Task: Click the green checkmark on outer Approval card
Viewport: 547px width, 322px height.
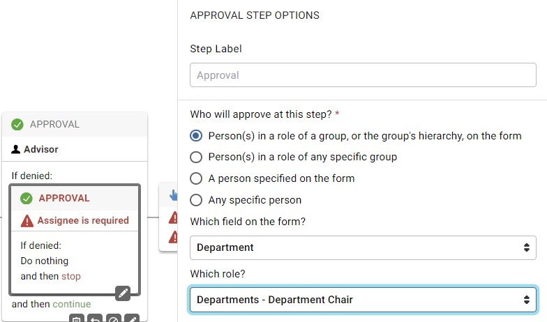Action: pos(17,125)
